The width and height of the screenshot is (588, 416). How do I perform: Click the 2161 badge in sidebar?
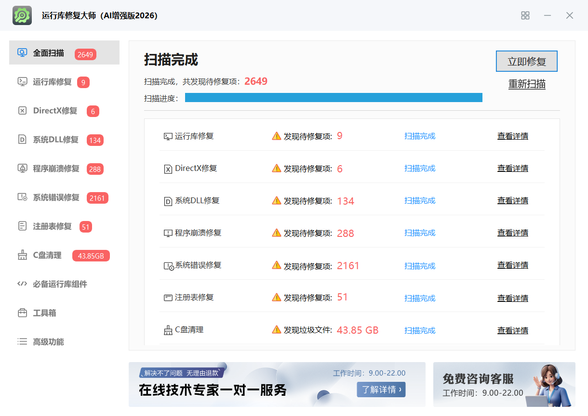click(x=97, y=198)
